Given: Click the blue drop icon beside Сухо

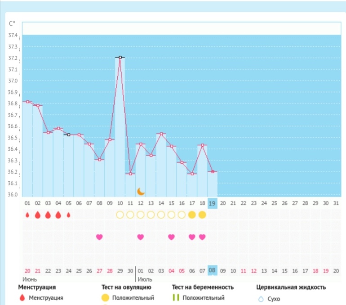Looking at the screenshot, I should pyautogui.click(x=261, y=298).
